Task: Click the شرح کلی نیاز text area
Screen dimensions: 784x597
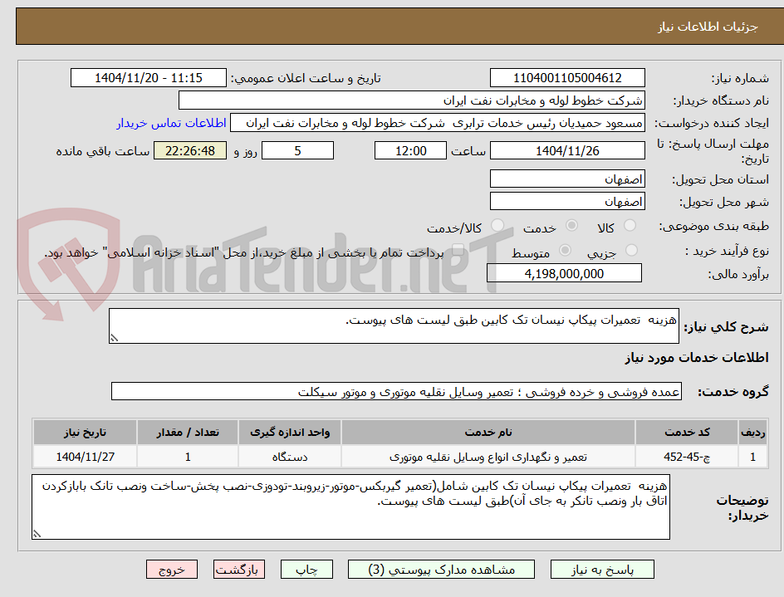Action: tap(394, 326)
